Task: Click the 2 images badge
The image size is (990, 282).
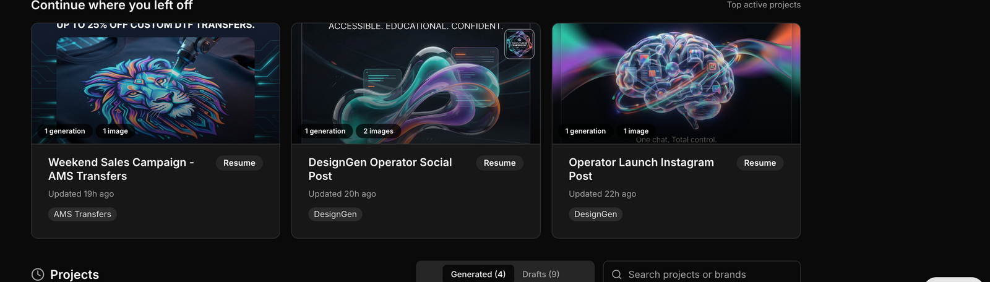Action: [378, 131]
